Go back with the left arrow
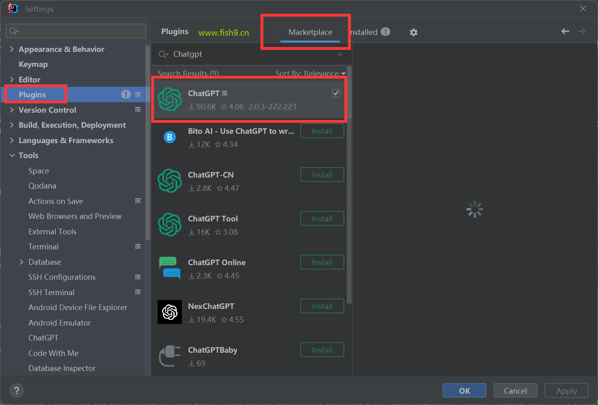This screenshot has width=598, height=405. pos(565,31)
